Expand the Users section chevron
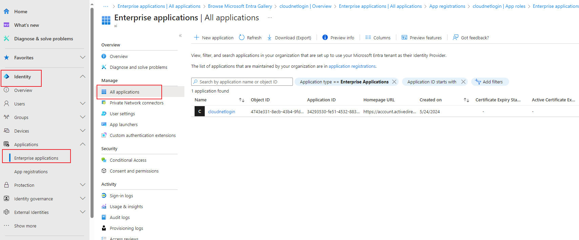The image size is (579, 240). [x=83, y=104]
